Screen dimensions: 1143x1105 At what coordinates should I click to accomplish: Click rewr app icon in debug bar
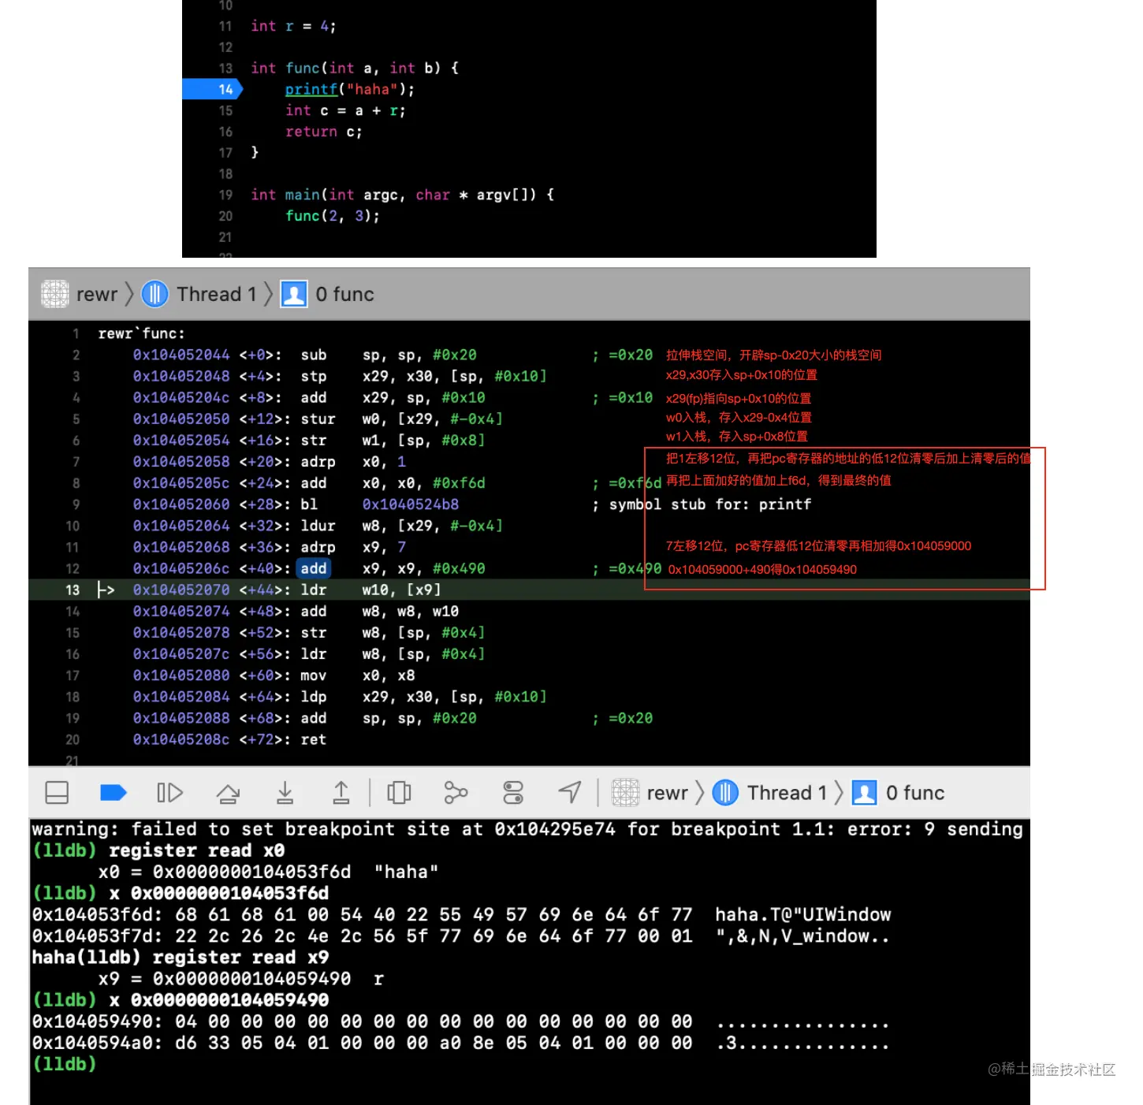pyautogui.click(x=625, y=793)
